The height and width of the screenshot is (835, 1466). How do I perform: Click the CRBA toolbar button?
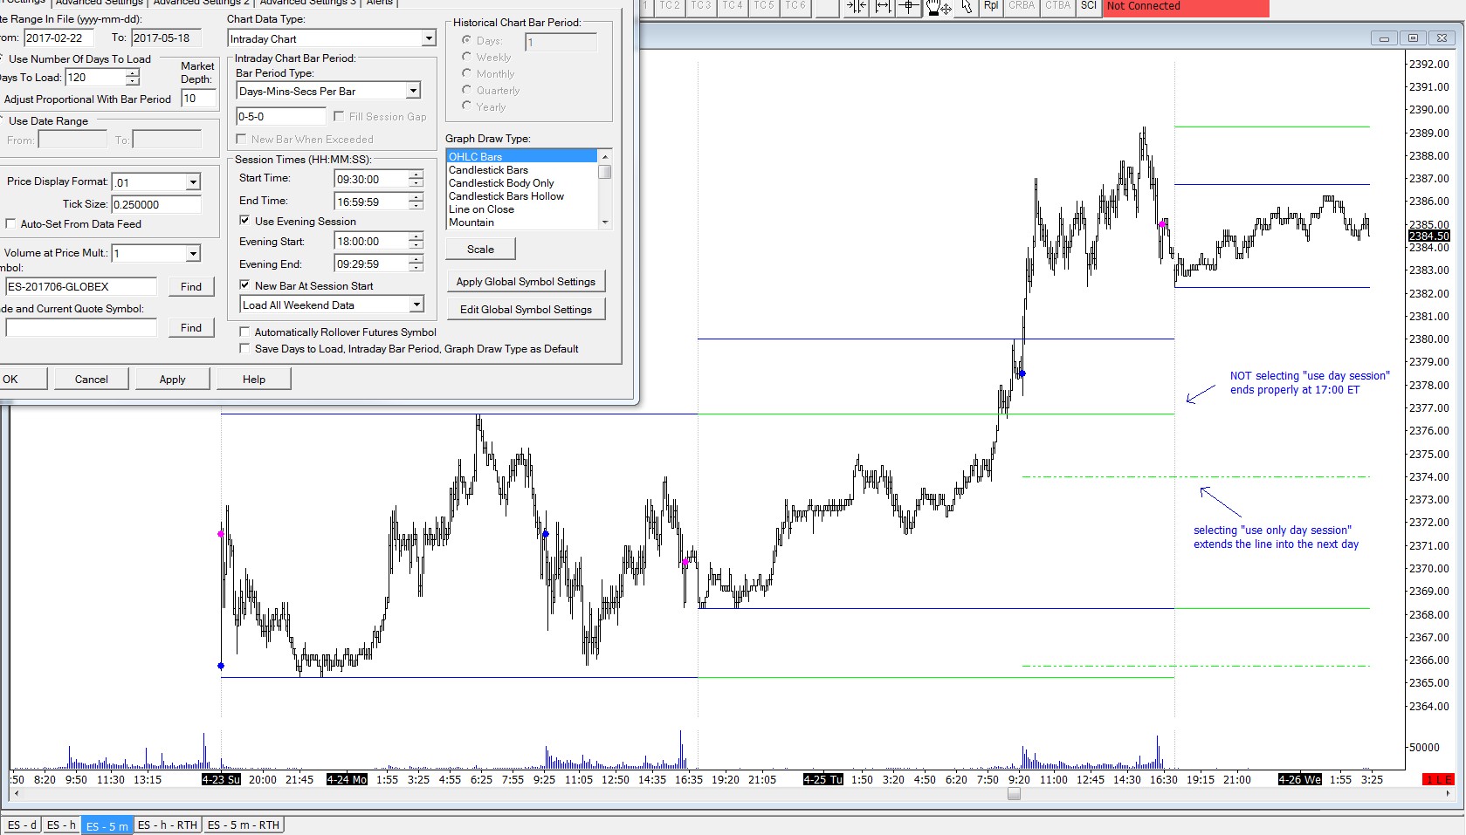1022,6
